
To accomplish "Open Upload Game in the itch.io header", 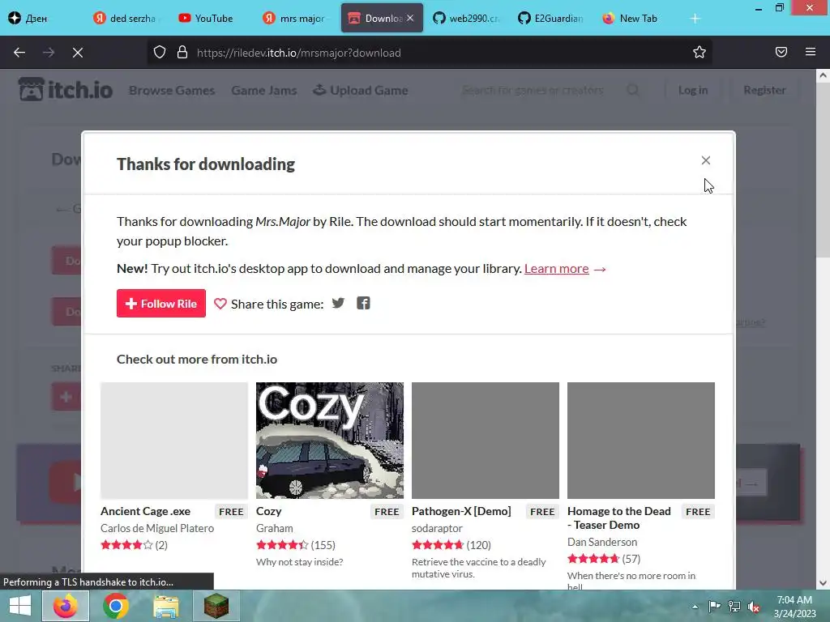I will [361, 91].
